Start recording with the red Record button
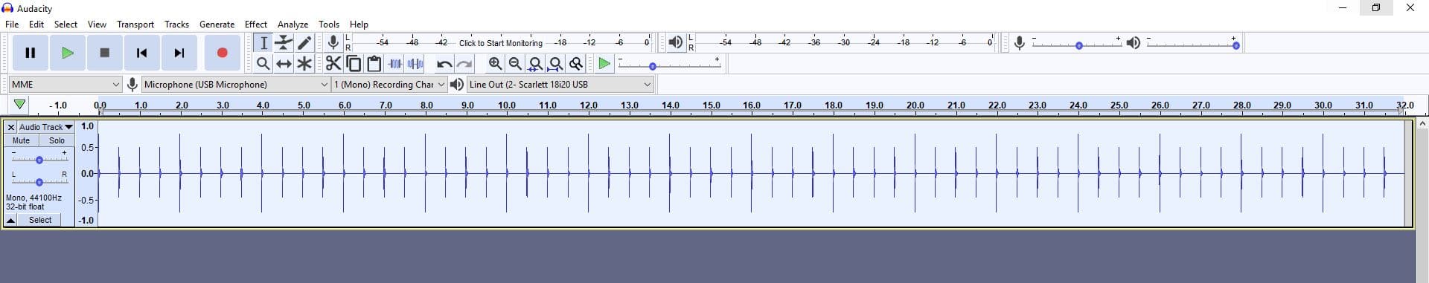1429x283 pixels. [222, 53]
